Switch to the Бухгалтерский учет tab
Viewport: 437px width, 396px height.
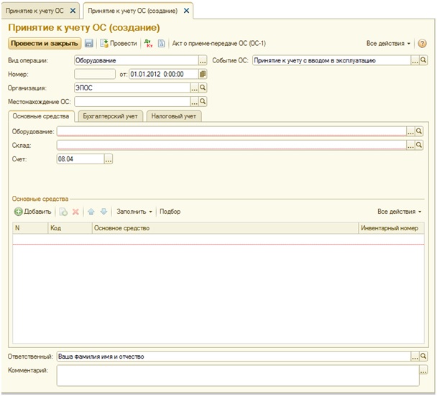(x=109, y=115)
